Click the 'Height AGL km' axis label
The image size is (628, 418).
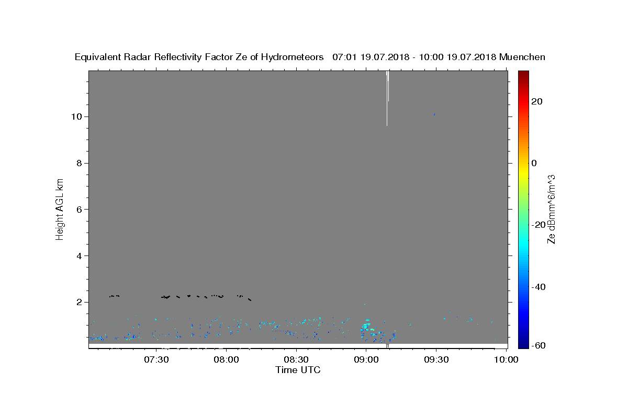[x=60, y=208]
